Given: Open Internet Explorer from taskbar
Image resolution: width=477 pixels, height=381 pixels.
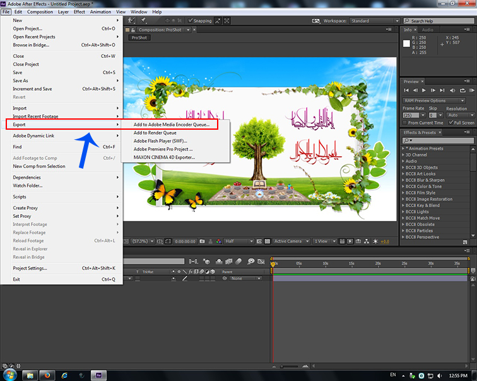Looking at the screenshot, I should pos(64,375).
